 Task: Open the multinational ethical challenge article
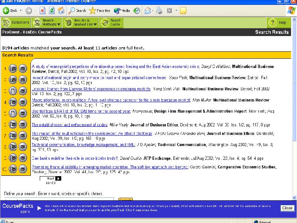92,133
